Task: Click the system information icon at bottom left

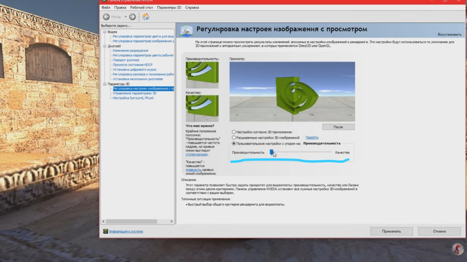Action: pyautogui.click(x=105, y=231)
